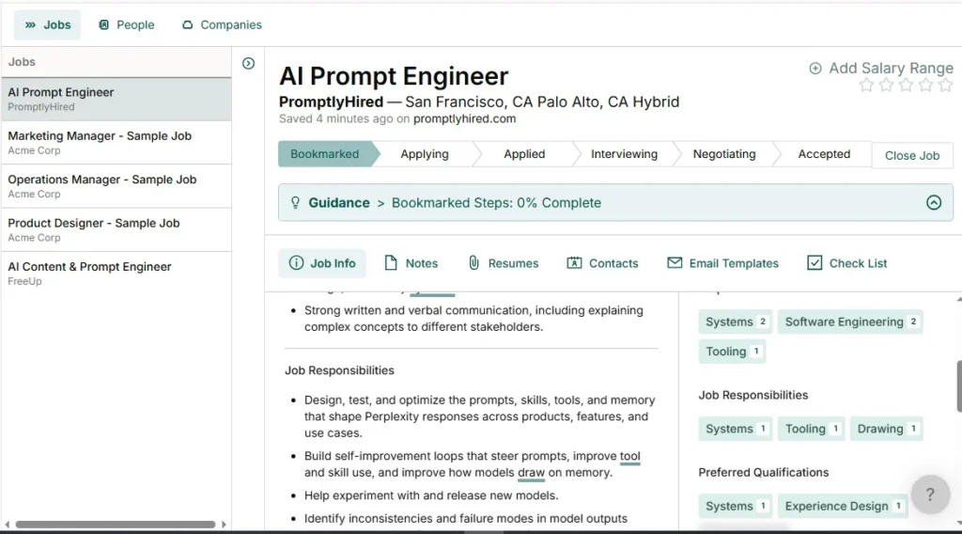The height and width of the screenshot is (534, 962).
Task: Set status to Bookmarked
Action: [324, 154]
